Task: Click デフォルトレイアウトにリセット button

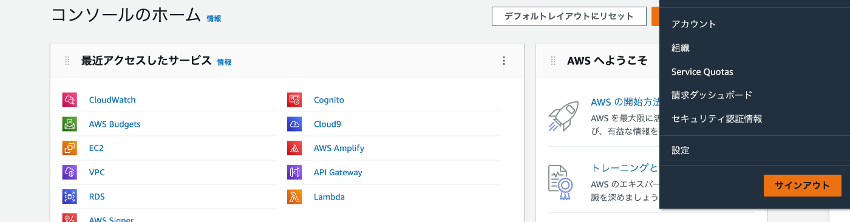Action: point(569,16)
